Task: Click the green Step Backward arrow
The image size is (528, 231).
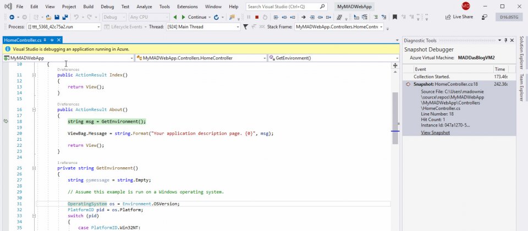Action: tap(175, 17)
